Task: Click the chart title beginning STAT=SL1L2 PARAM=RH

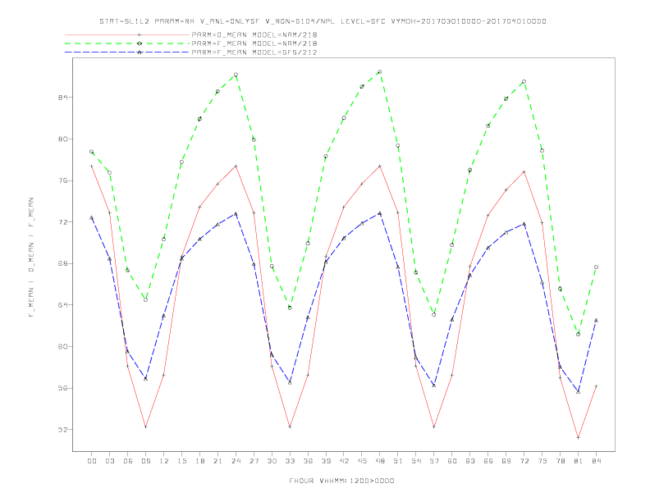Action: [x=323, y=21]
